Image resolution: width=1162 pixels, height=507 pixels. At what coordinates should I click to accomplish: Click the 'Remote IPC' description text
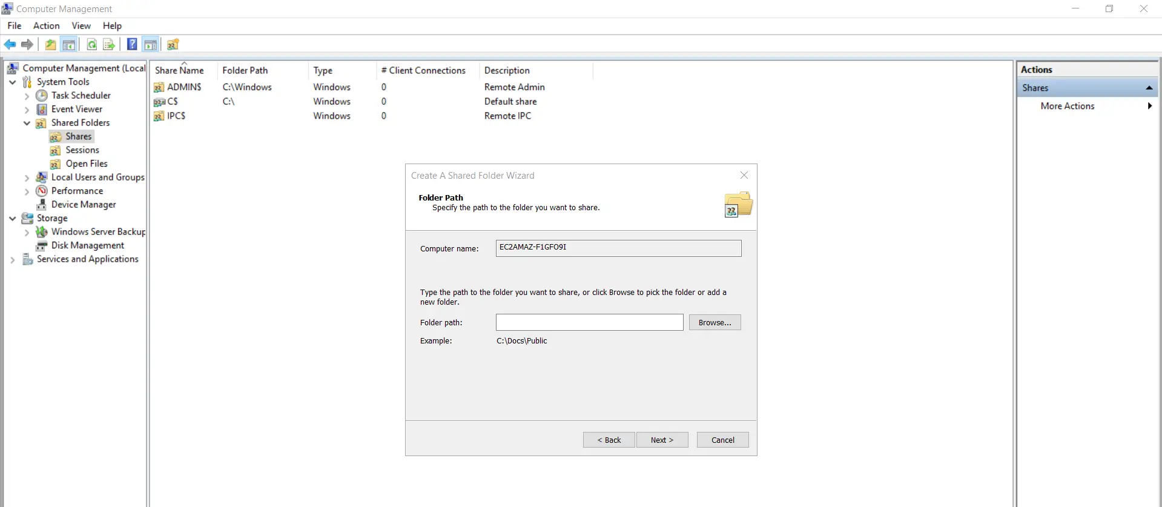coord(507,116)
